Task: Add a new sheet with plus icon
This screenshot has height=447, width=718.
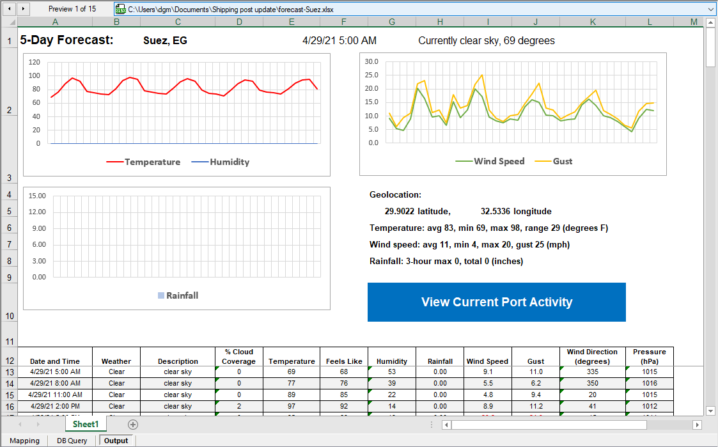Action: click(x=132, y=425)
